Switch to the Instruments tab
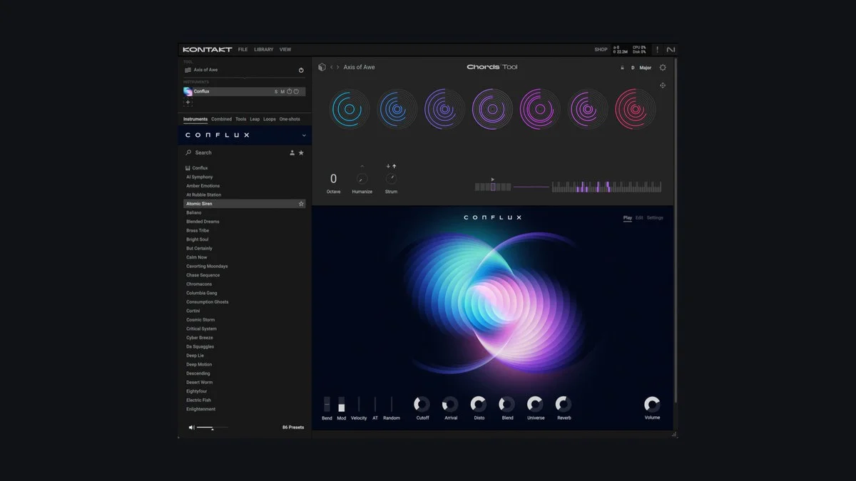Viewport: 856px width, 481px height. point(195,119)
